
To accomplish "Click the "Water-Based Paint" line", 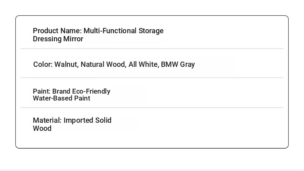I will coord(62,98).
